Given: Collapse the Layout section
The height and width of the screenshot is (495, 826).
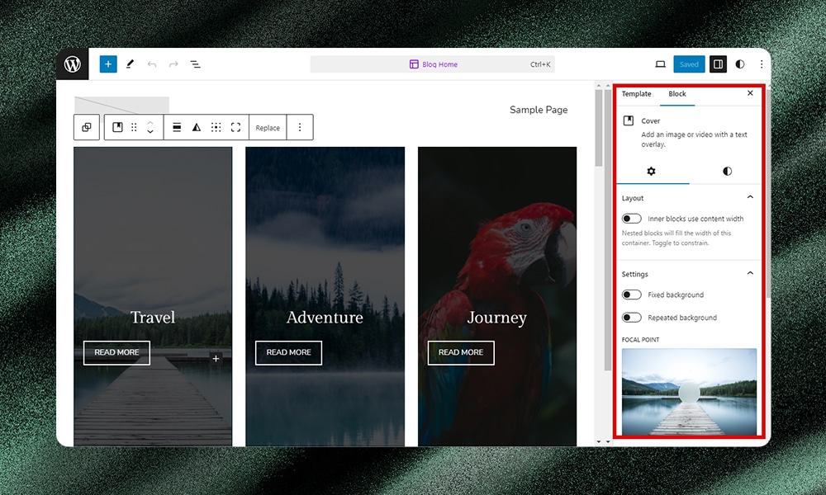Looking at the screenshot, I should click(750, 197).
